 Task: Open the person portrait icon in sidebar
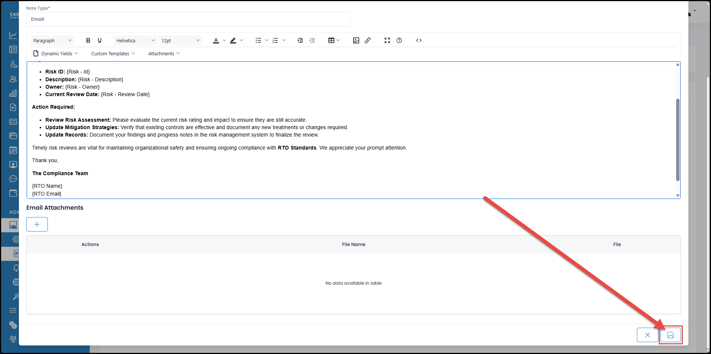tap(13, 164)
